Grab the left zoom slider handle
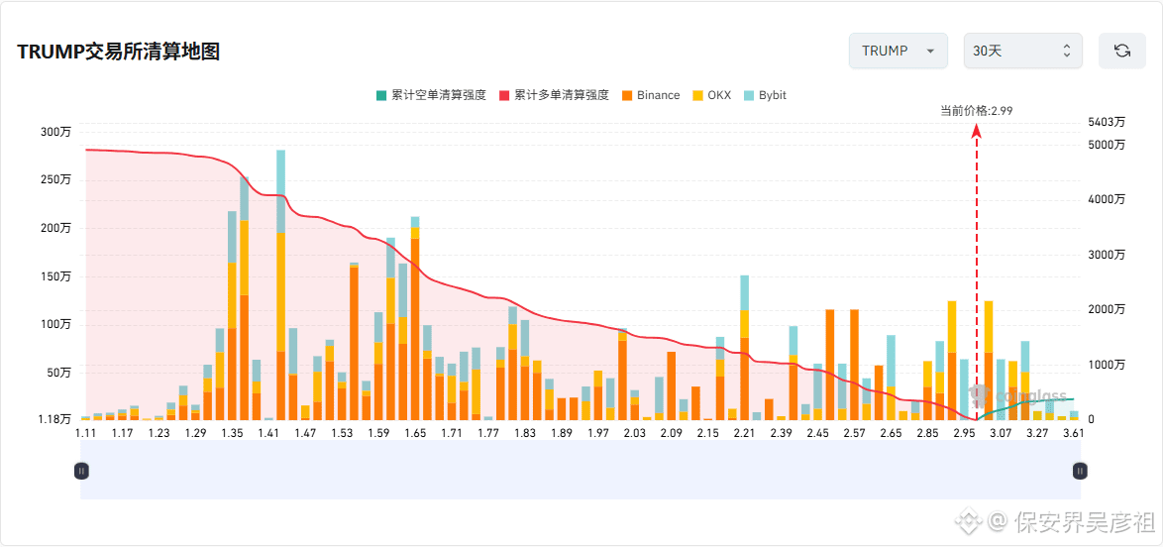 pos(81,470)
